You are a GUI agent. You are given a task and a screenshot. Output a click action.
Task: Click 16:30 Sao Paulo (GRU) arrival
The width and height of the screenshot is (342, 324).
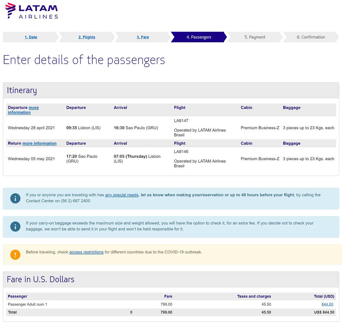tap(136, 128)
